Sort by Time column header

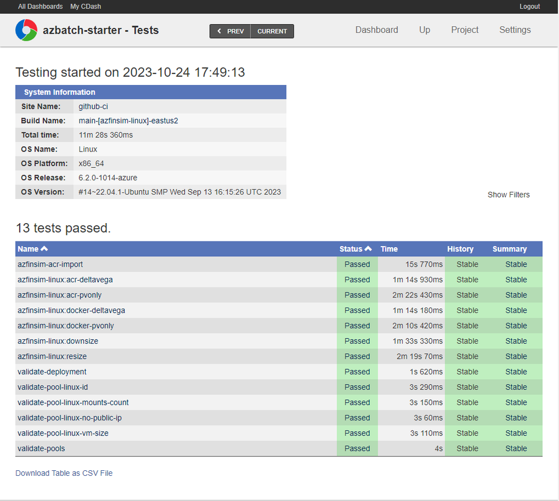click(x=389, y=249)
